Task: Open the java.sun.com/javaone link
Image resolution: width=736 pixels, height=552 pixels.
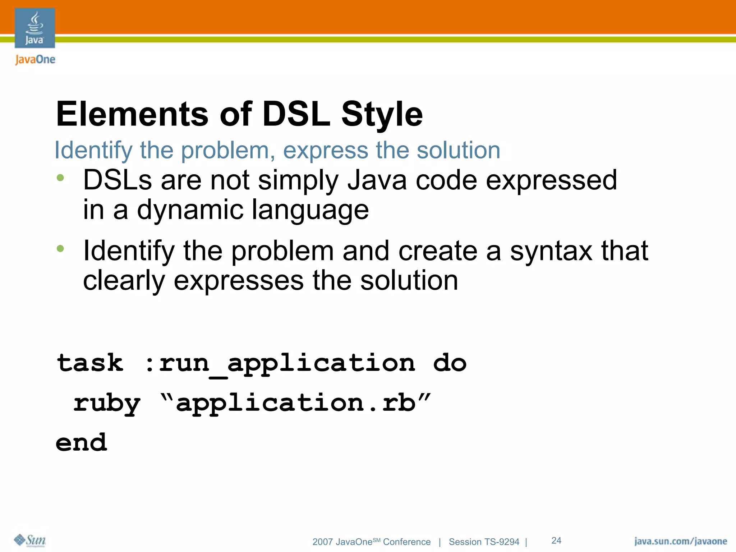Action: point(681,541)
